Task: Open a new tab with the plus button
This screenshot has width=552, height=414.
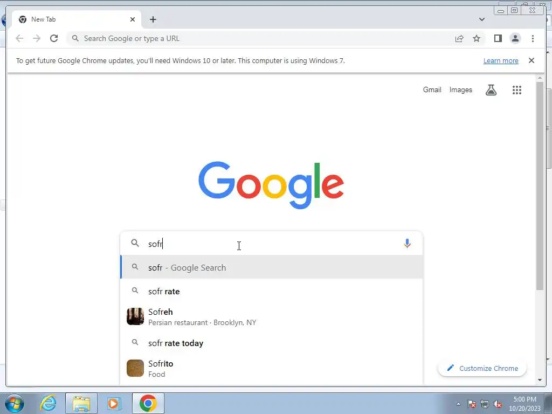Action: tap(153, 19)
